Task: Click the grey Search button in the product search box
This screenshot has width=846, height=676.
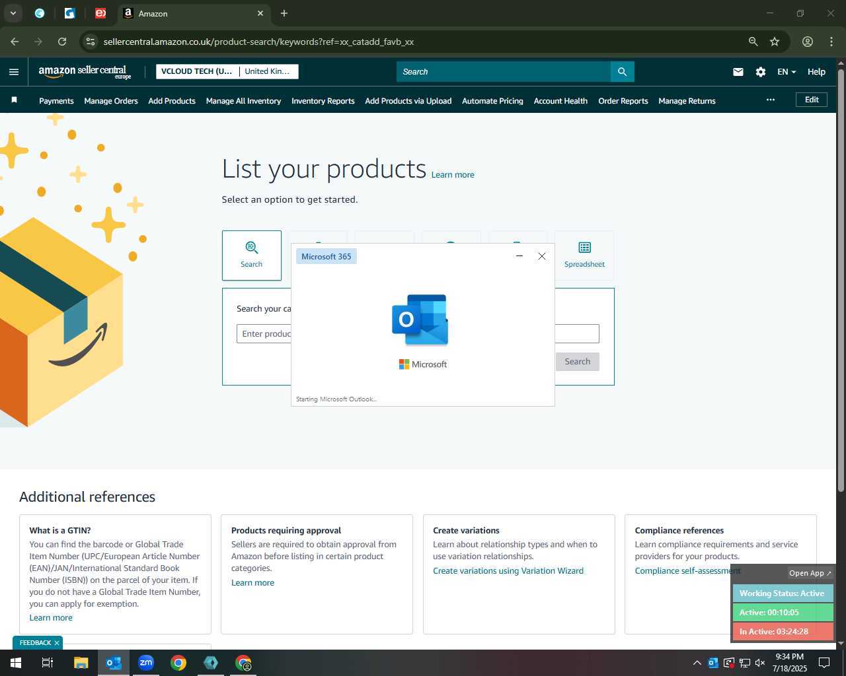Action: pyautogui.click(x=578, y=362)
